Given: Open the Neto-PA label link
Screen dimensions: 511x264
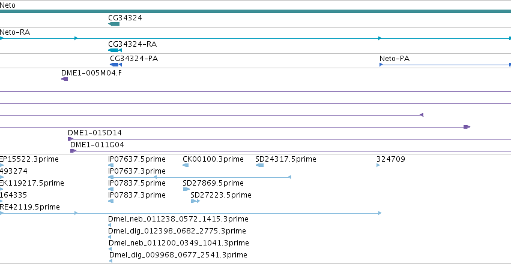Looking at the screenshot, I should click(395, 59).
